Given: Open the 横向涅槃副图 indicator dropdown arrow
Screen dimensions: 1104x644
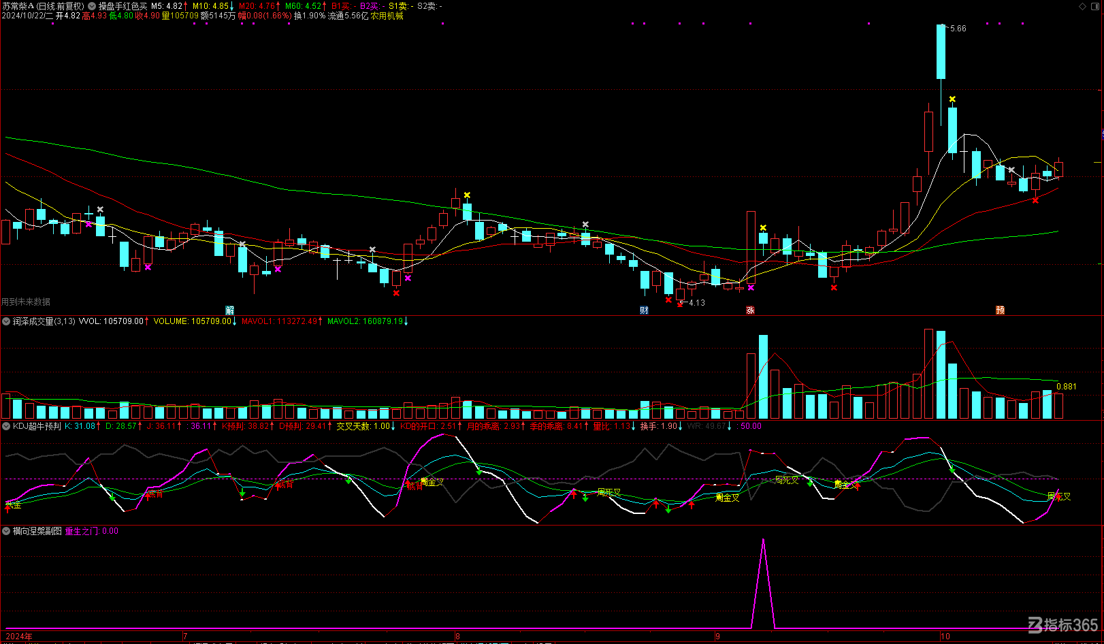Looking at the screenshot, I should click(6, 531).
